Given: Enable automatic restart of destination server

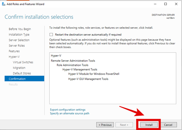Looking at the screenshot, I should tap(51, 35).
